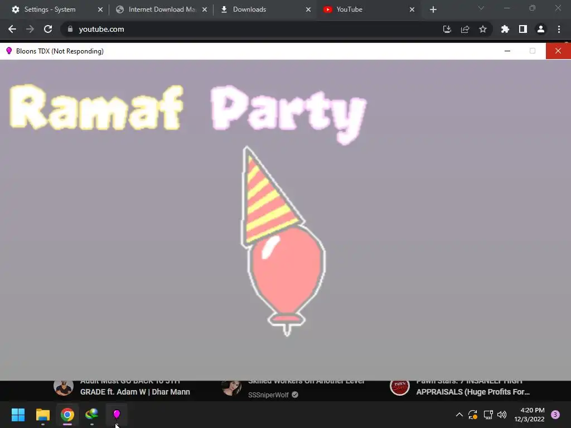This screenshot has height=428, width=571.
Task: Open a new Chrome tab
Action: pos(433,9)
